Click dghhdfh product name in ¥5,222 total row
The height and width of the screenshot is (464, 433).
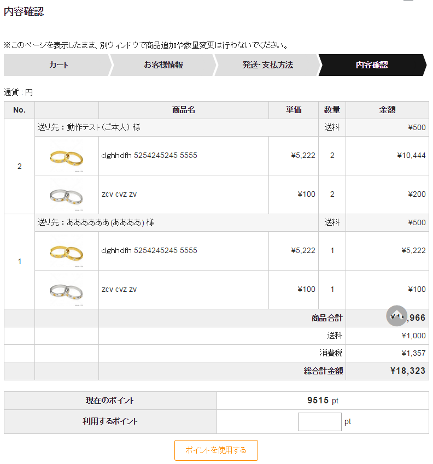coord(149,251)
